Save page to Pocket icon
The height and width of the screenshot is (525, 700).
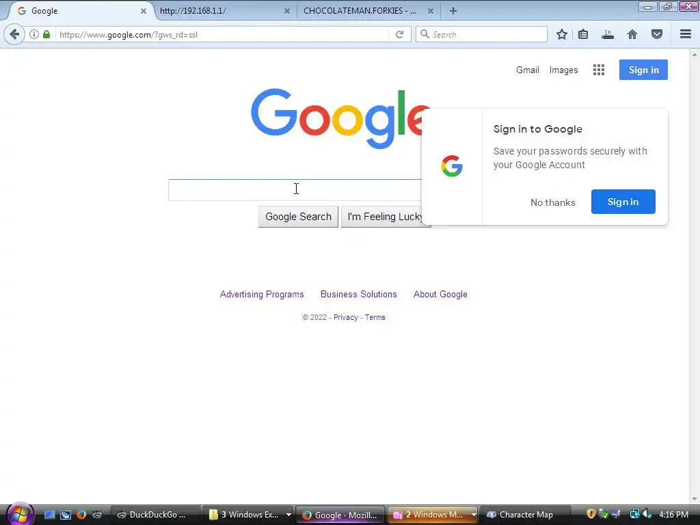(657, 34)
